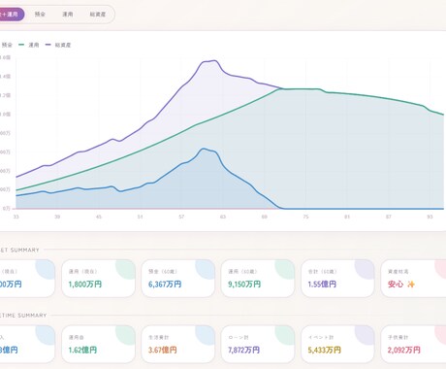Click age 63 on the chart x-axis

click(x=223, y=217)
